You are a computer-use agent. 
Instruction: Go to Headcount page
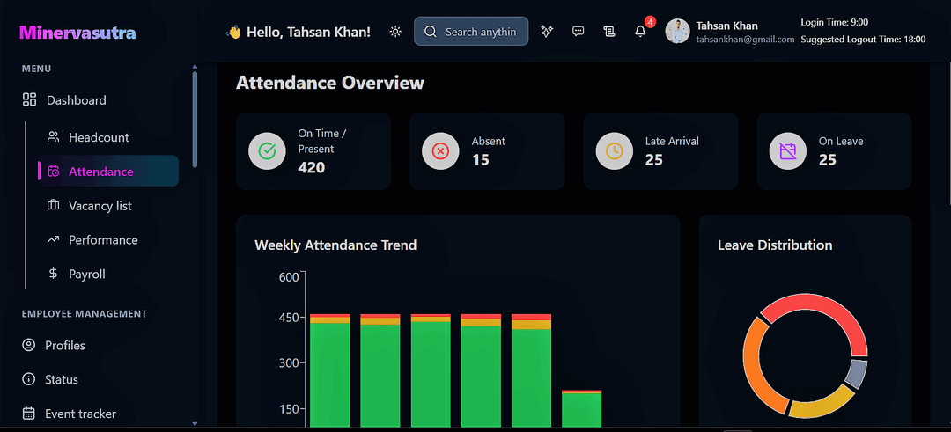coord(99,137)
